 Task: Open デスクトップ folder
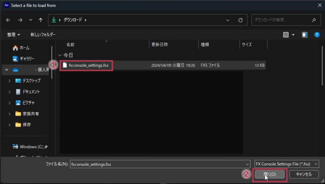(28, 81)
